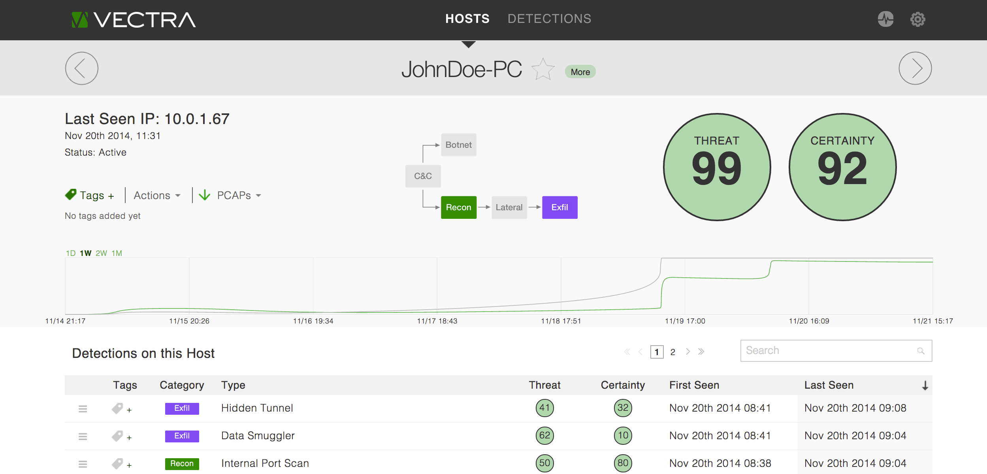
Task: Select detections page 2
Action: point(672,352)
